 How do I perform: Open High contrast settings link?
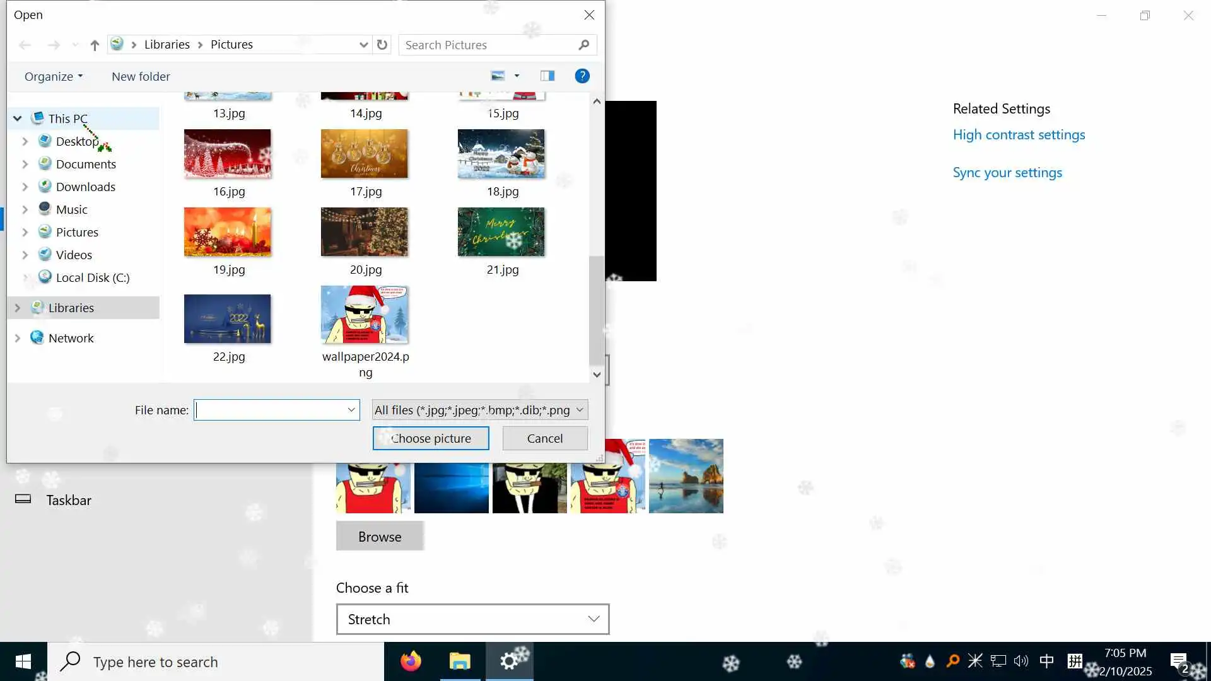1019,135
